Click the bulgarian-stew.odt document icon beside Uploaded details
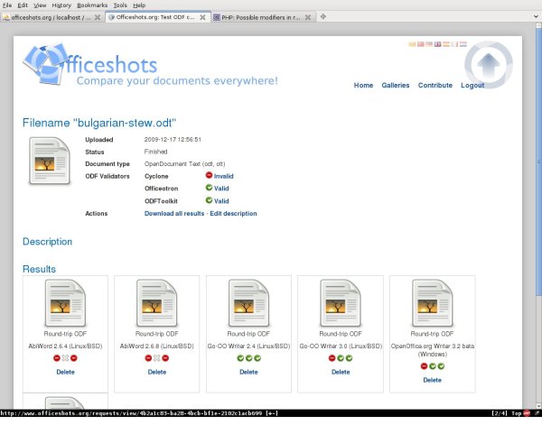Image resolution: width=542 pixels, height=425 pixels. (50, 161)
